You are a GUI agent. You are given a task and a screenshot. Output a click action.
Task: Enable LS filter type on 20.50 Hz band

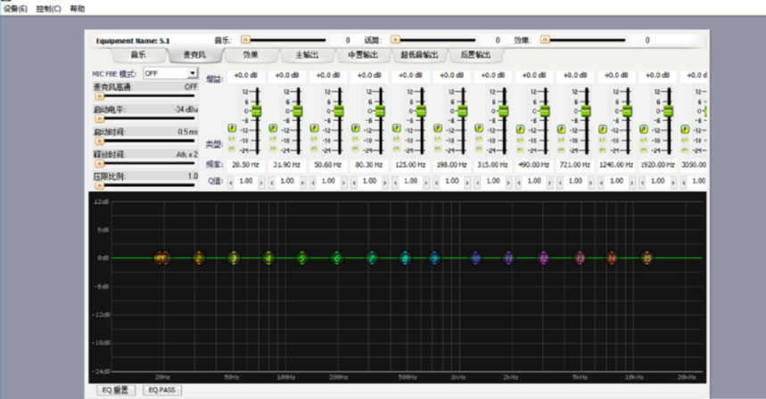click(232, 140)
